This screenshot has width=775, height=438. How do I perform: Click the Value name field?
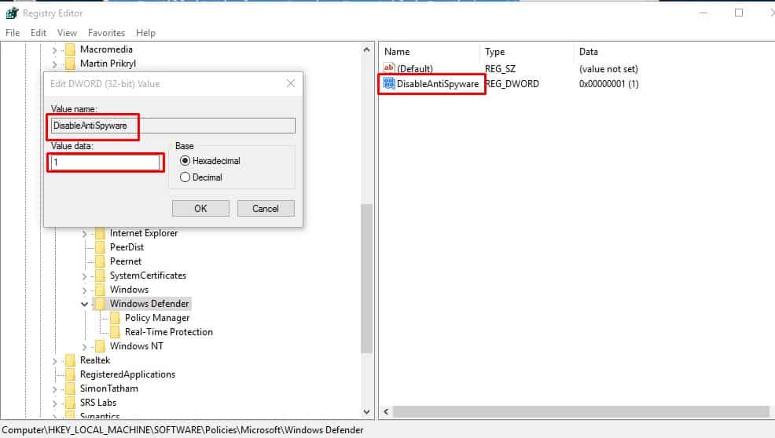[173, 126]
